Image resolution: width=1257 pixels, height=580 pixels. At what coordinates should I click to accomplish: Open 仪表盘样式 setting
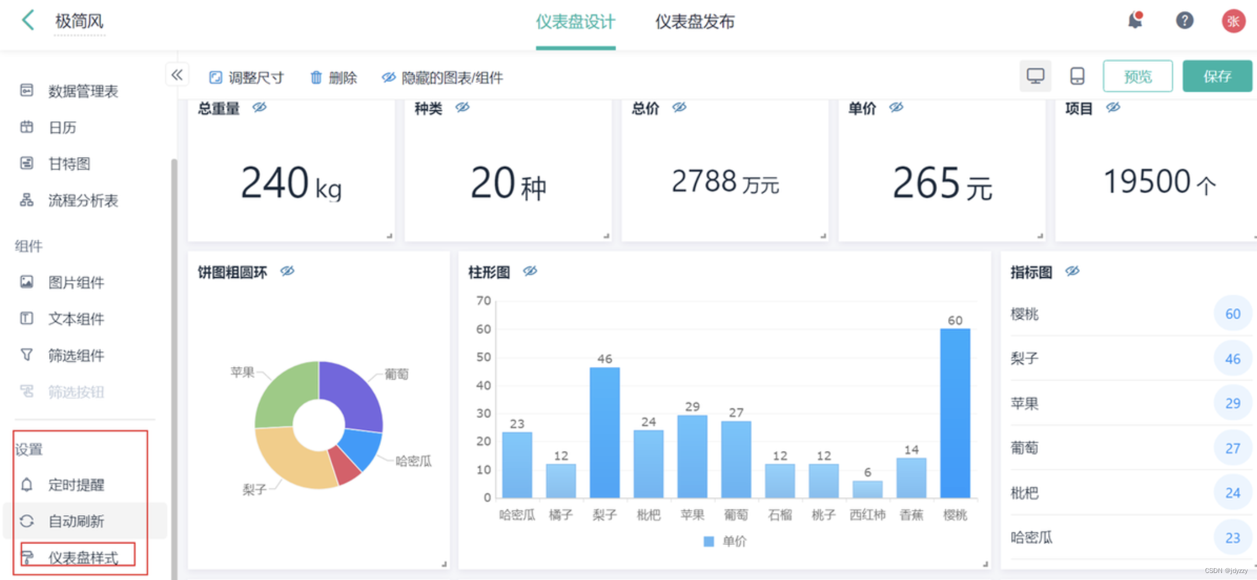point(84,558)
